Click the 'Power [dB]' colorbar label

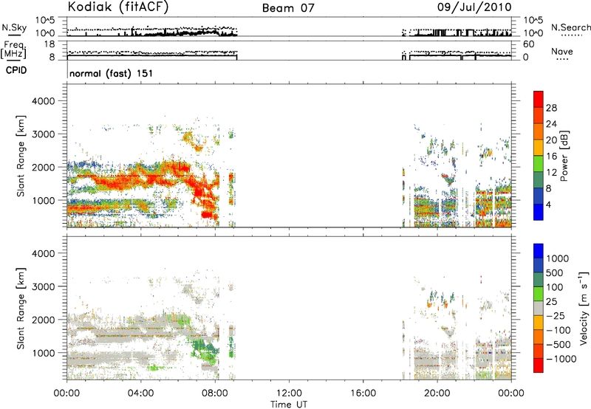(x=564, y=156)
